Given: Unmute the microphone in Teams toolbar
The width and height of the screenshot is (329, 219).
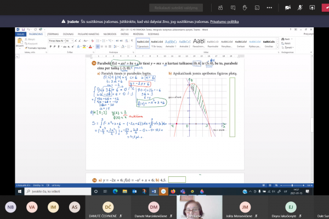Looking at the screenshot, I should coord(300,8).
